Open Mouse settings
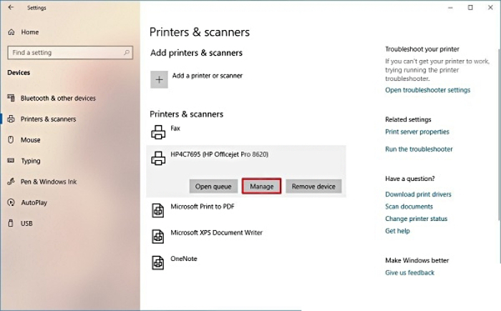This screenshot has height=311, width=501. 30,140
